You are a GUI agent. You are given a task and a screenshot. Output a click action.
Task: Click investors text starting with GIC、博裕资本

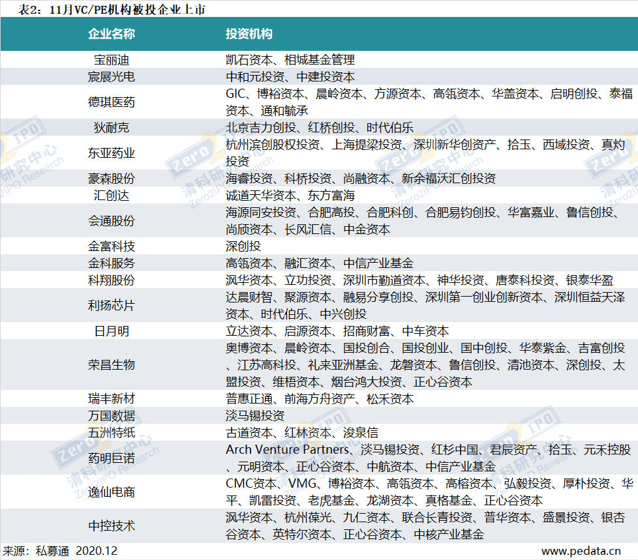(x=430, y=102)
